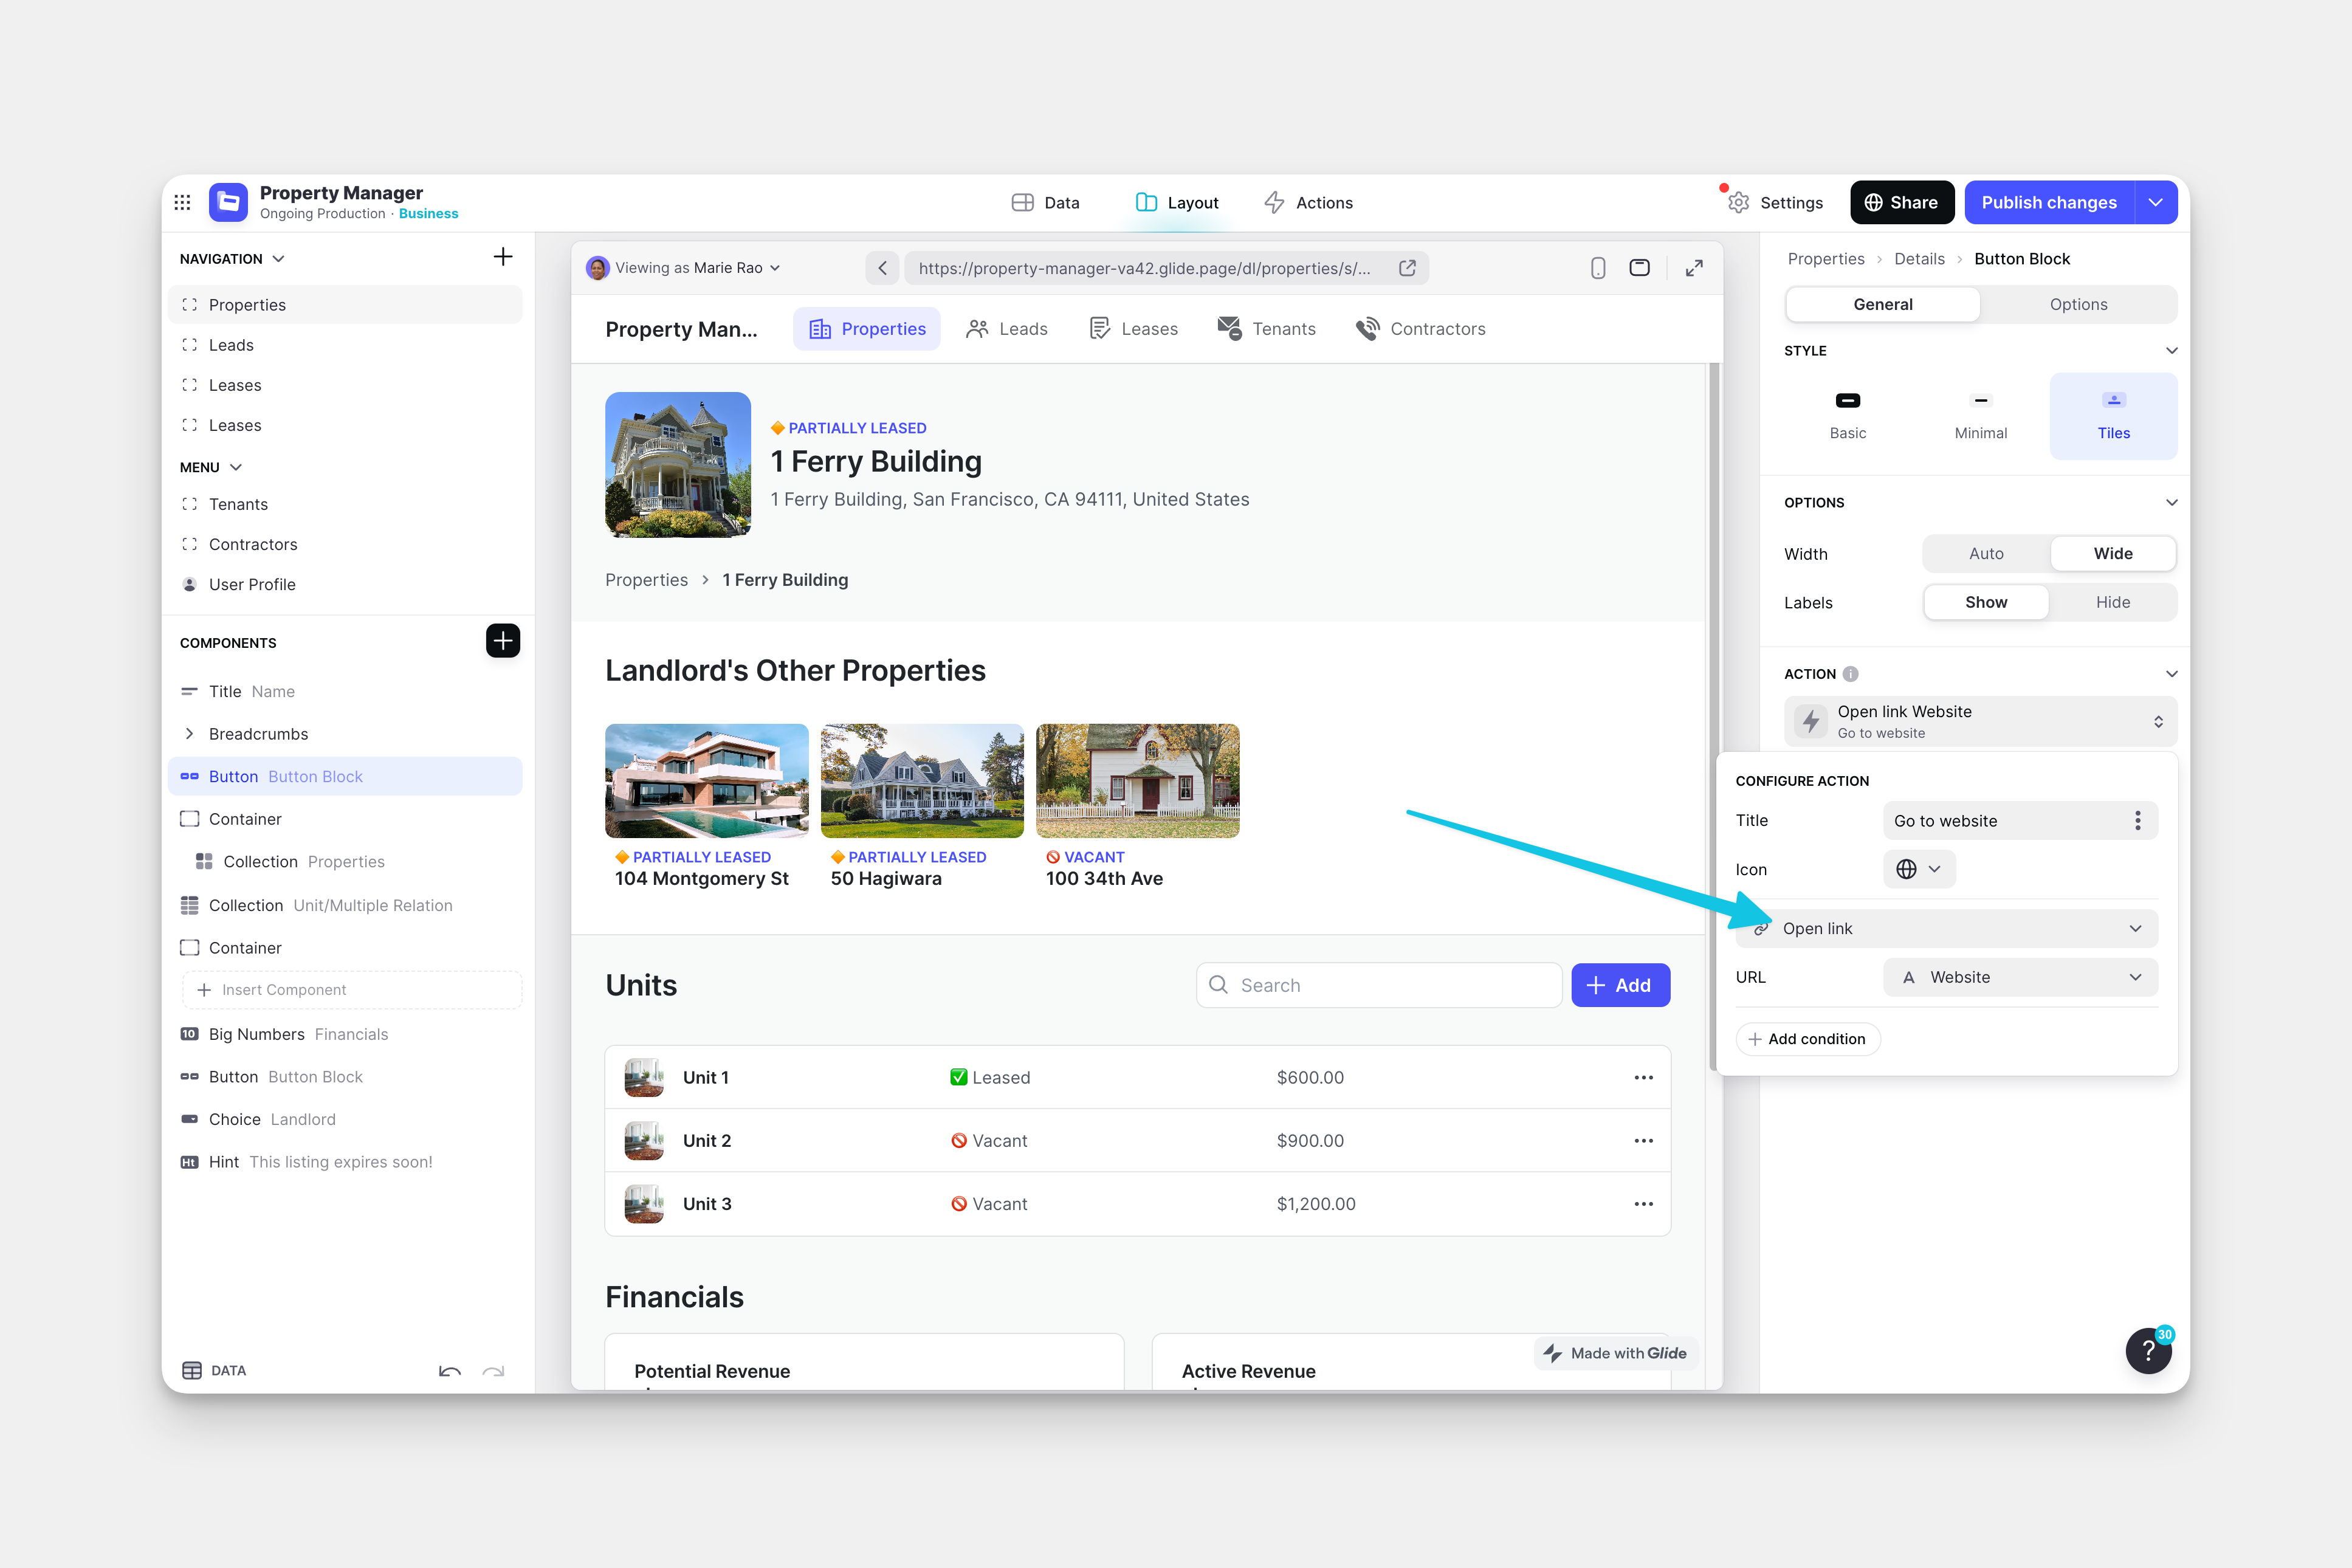Open preview URL in new tab icon

(x=1407, y=268)
